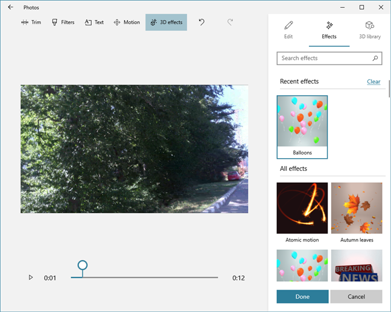Clear the recent effects list
Image resolution: width=391 pixels, height=312 pixels.
tap(374, 81)
